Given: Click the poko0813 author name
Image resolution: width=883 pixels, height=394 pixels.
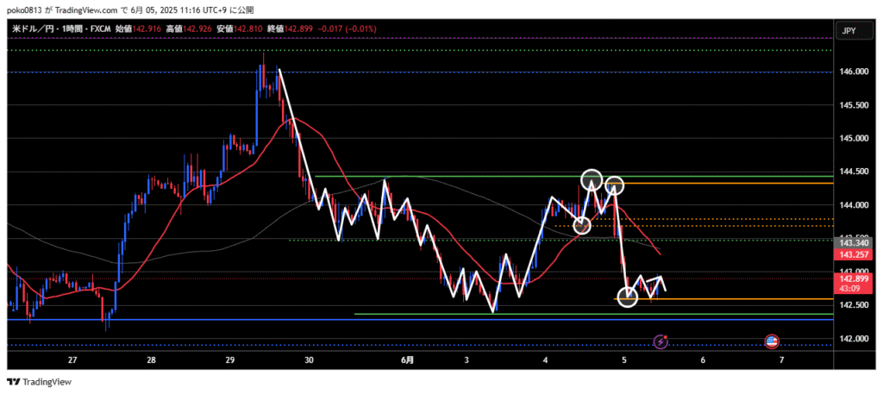Looking at the screenshot, I should click(23, 9).
